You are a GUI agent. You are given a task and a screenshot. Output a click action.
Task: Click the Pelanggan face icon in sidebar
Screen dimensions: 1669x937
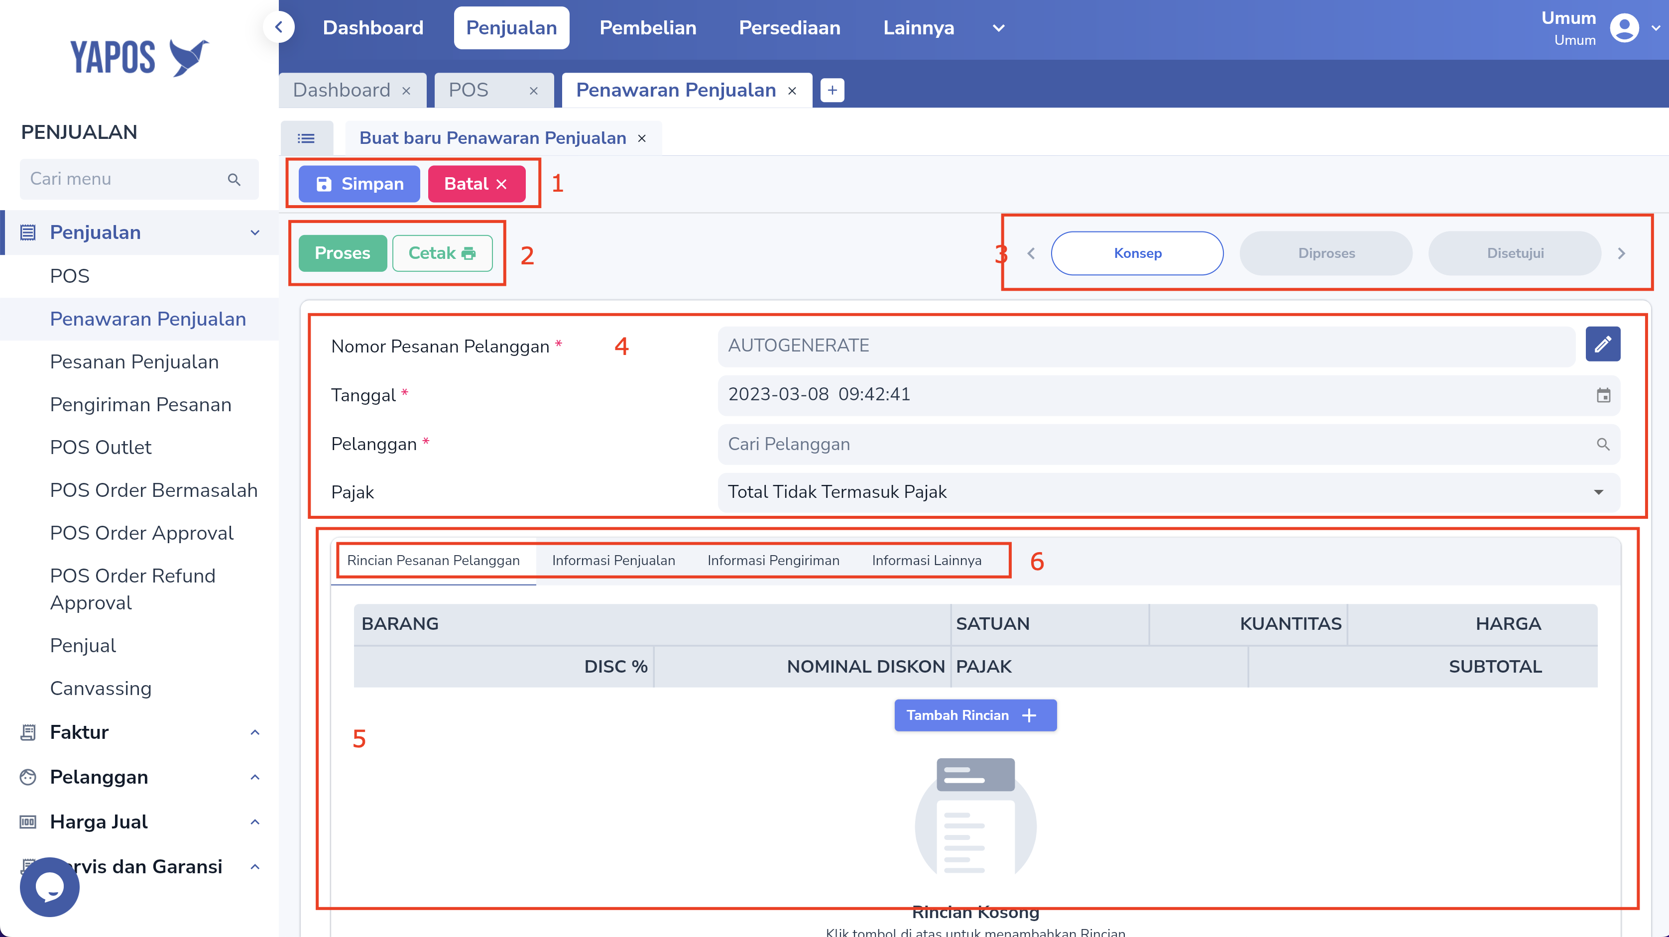(x=28, y=777)
